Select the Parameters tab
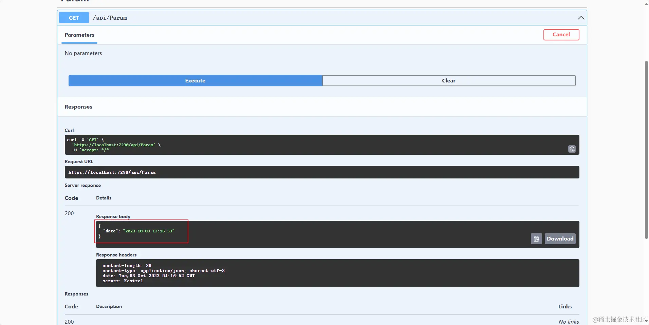649x325 pixels. (79, 35)
